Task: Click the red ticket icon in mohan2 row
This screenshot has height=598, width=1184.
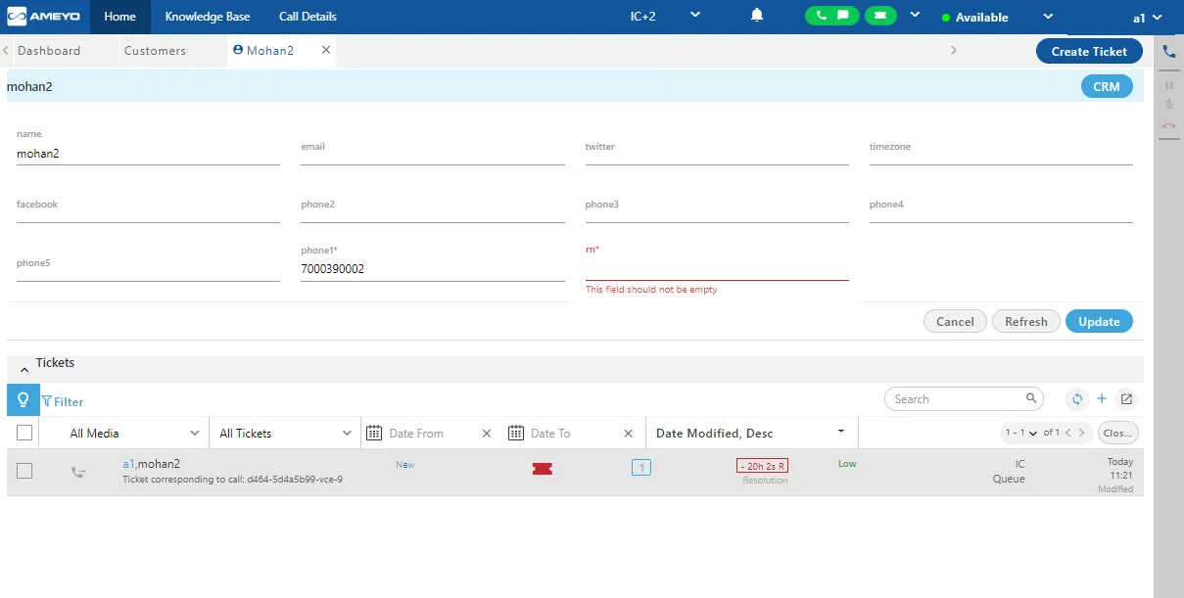Action: [542, 469]
